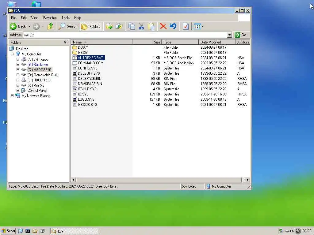Screen dimensions: 314x235
Task: Click the Properties toolbar icon
Action: pos(186,26)
